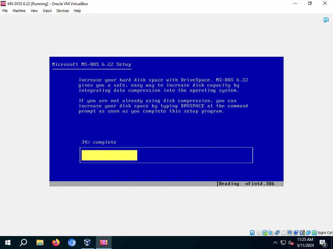Open File Explorer from taskbar
This screenshot has width=333, height=249.
40,243
